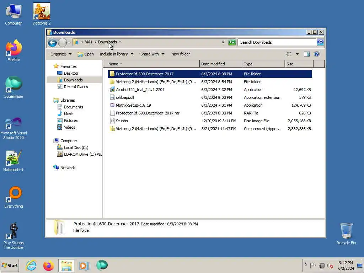Launch Internet Explorer from the taskbar
This screenshot has height=273, width=364.
click(31, 266)
